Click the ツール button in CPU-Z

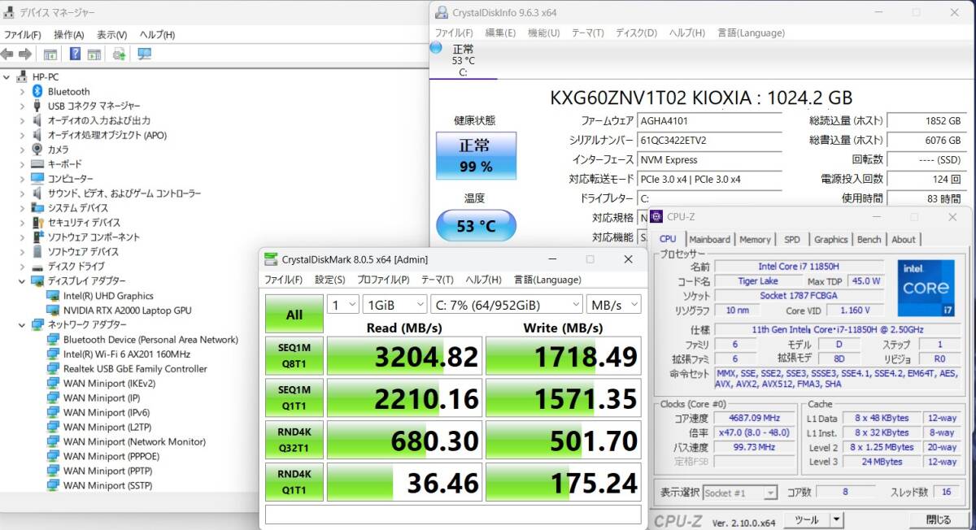(x=806, y=519)
